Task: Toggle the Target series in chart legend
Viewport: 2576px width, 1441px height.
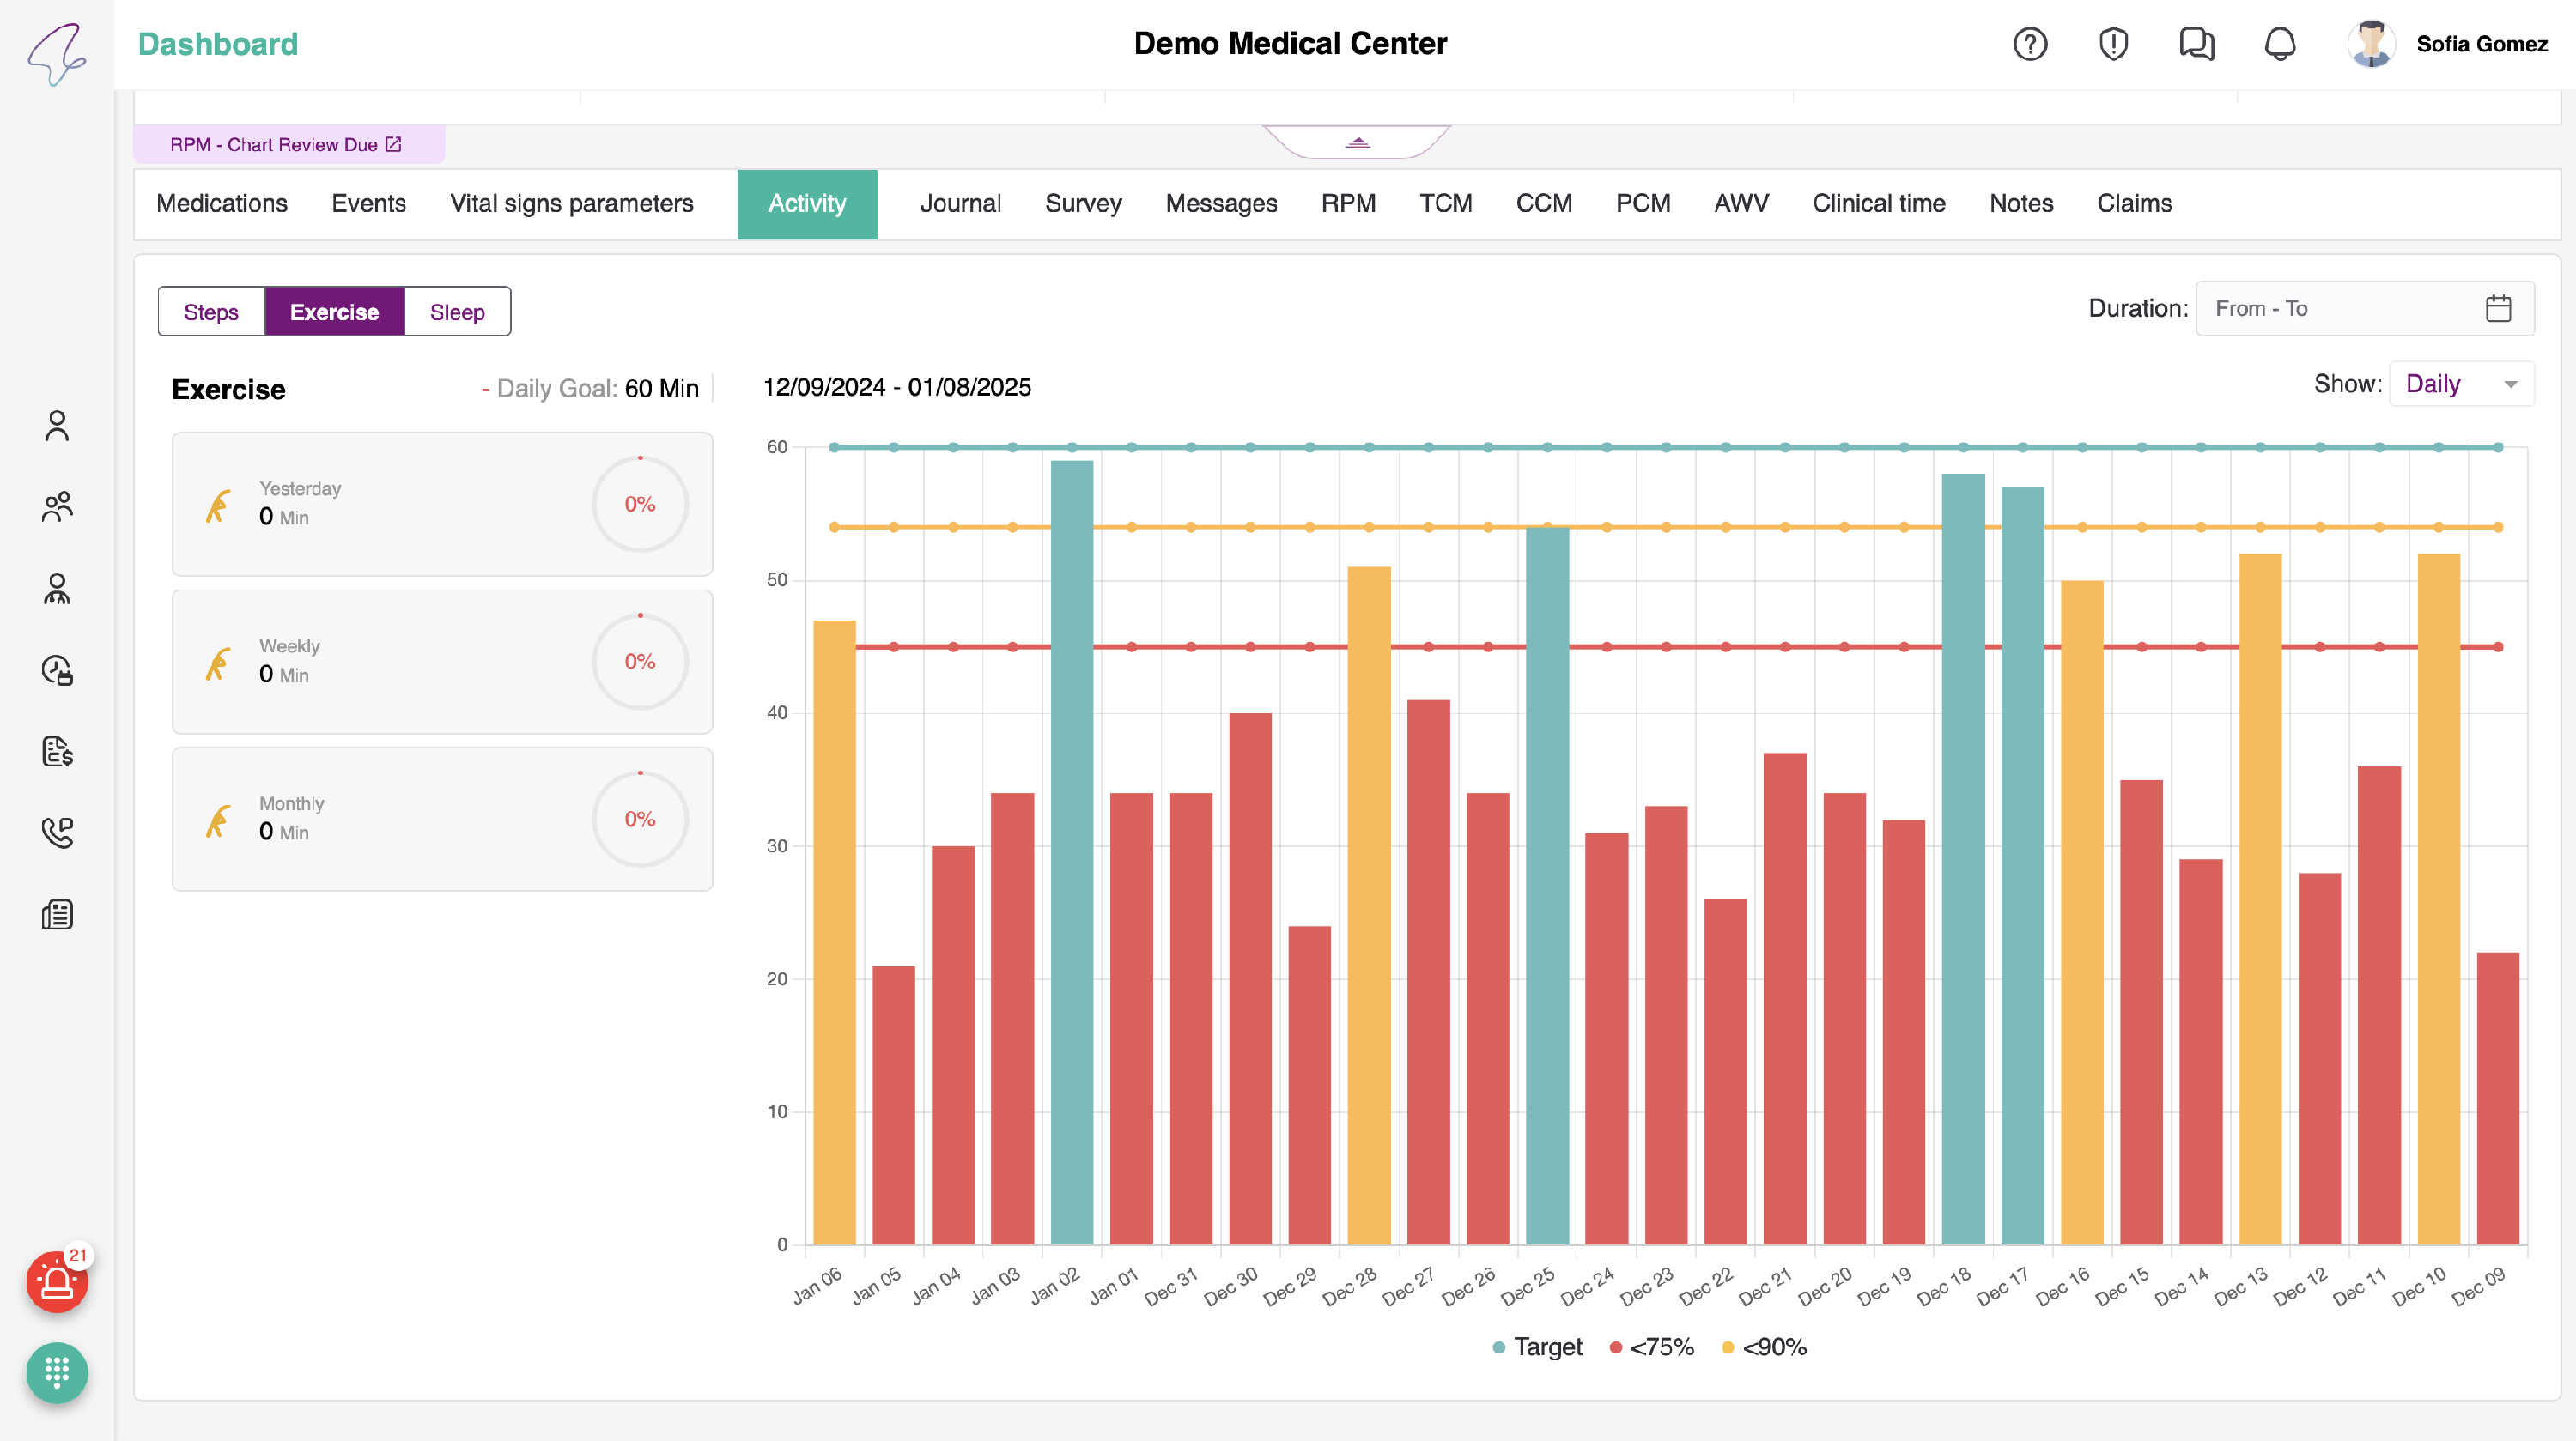Action: (1538, 1347)
